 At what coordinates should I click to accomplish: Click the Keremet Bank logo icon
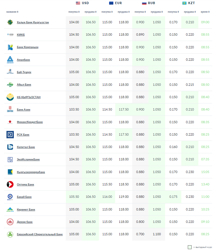point(10,210)
